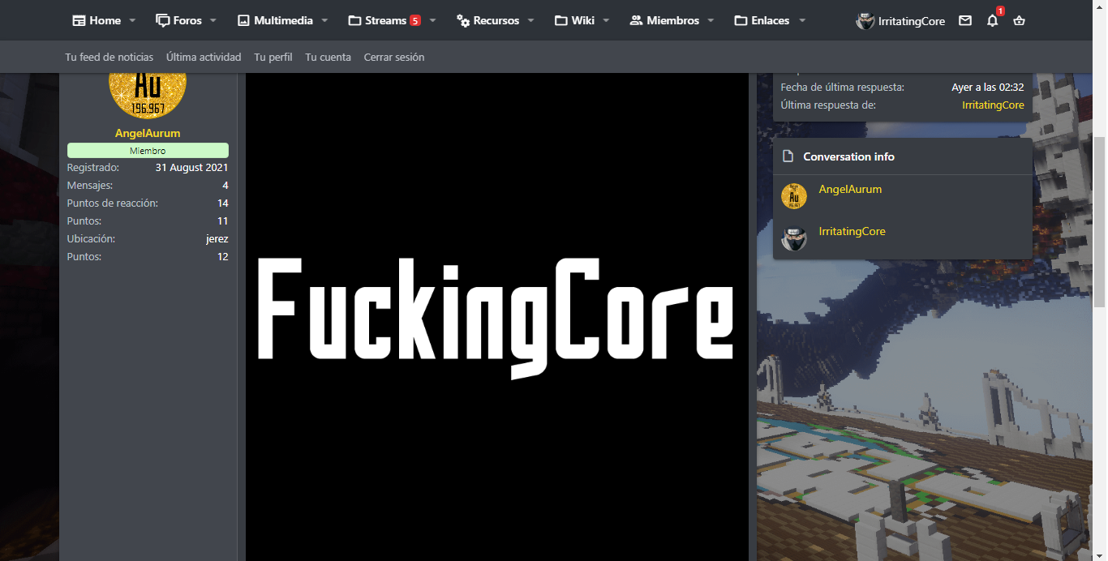Expand the Multimedia dropdown arrow
Screen dimensions: 1108x561
[324, 20]
